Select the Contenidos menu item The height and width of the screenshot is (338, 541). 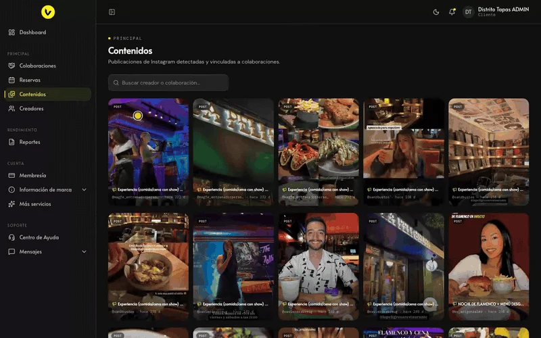[47, 94]
